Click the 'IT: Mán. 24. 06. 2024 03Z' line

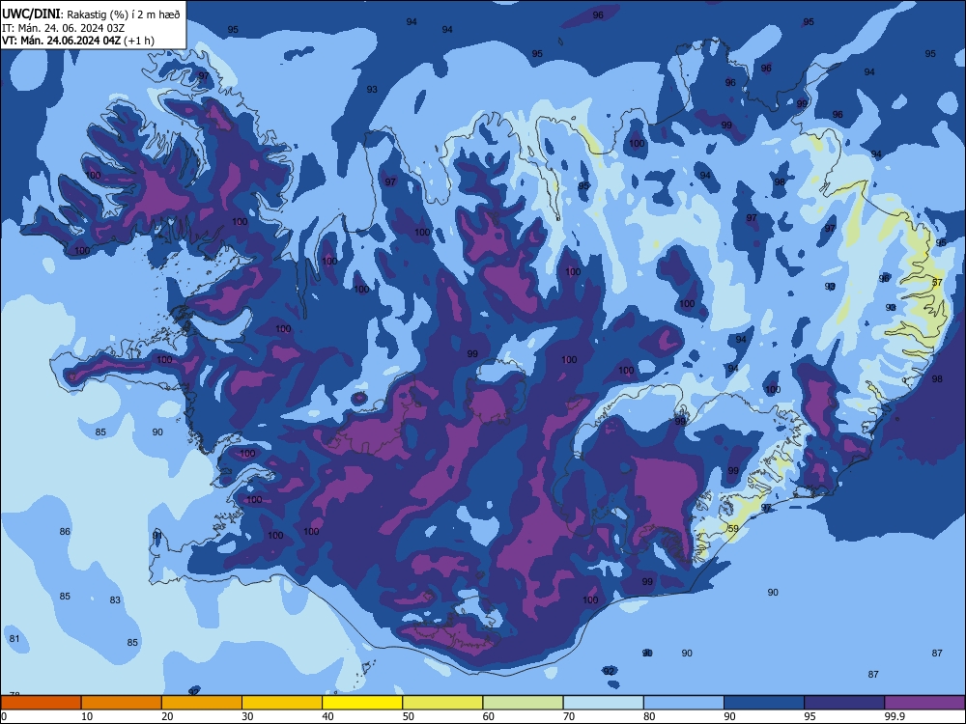(64, 28)
